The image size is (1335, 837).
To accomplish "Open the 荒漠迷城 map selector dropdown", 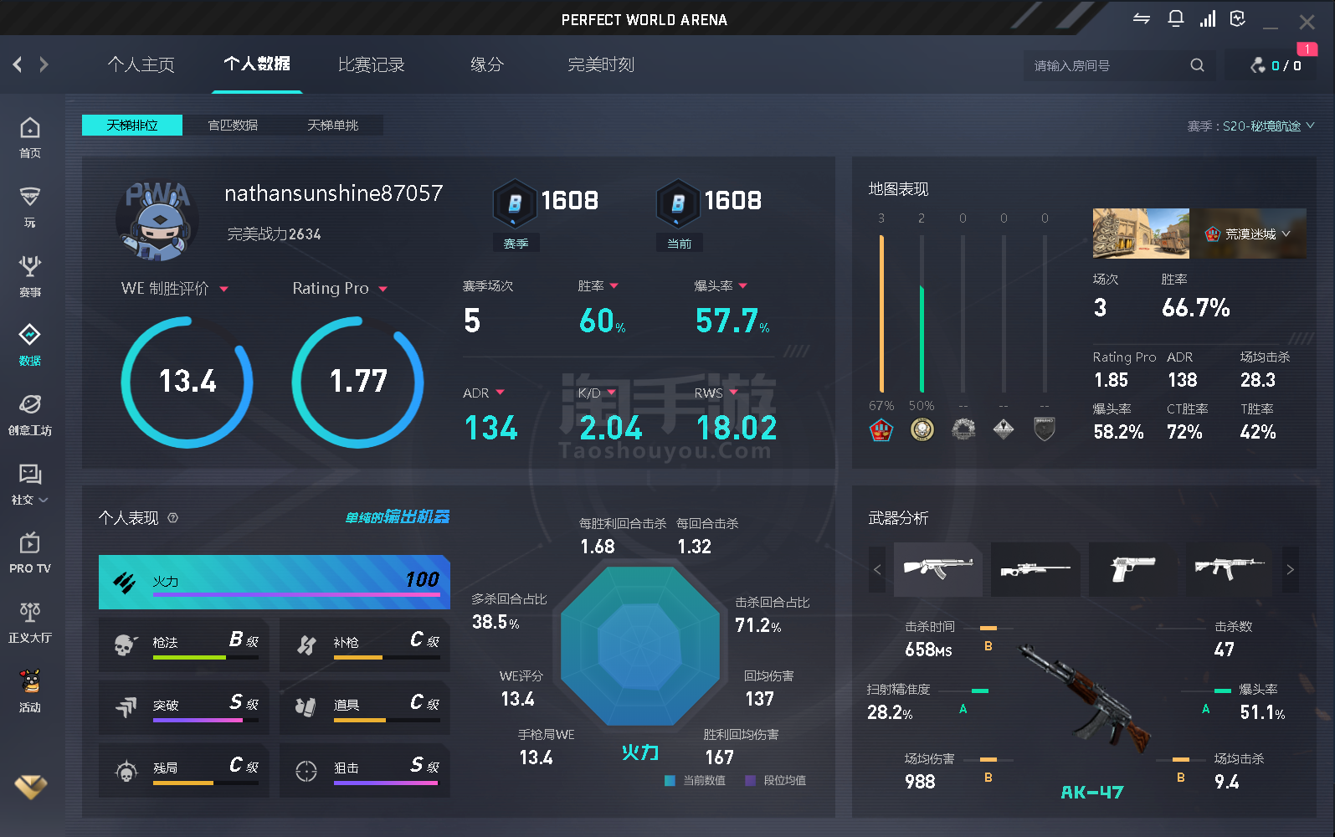I will point(1248,234).
